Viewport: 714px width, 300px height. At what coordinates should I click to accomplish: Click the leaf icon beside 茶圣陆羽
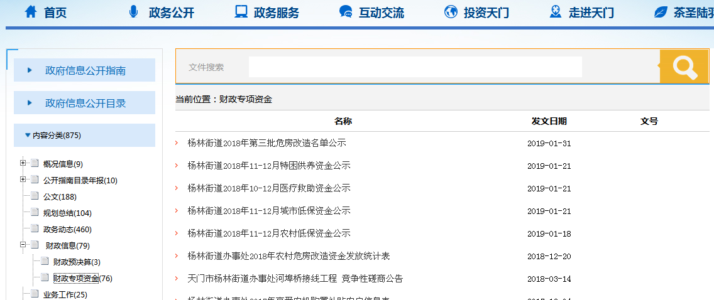tap(660, 12)
